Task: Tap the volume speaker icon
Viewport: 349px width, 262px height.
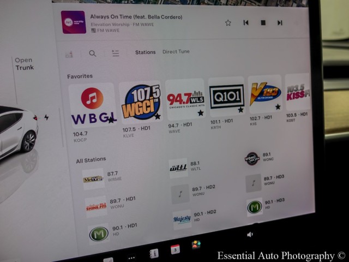Action: point(250,234)
